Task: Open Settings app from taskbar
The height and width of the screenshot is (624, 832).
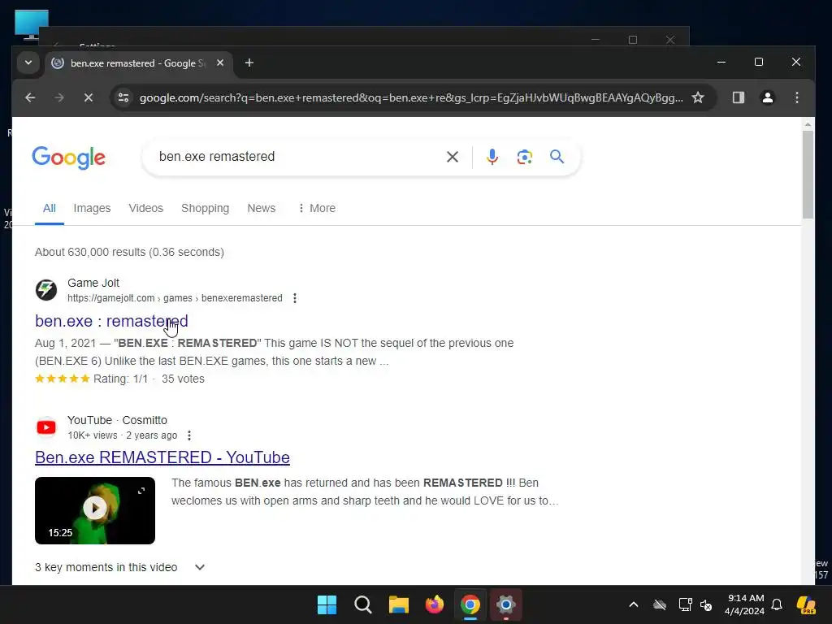Action: [505, 604]
